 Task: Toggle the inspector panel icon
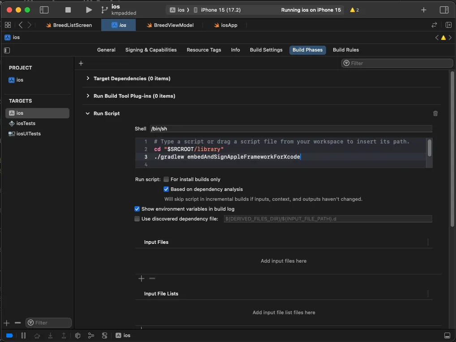[444, 10]
